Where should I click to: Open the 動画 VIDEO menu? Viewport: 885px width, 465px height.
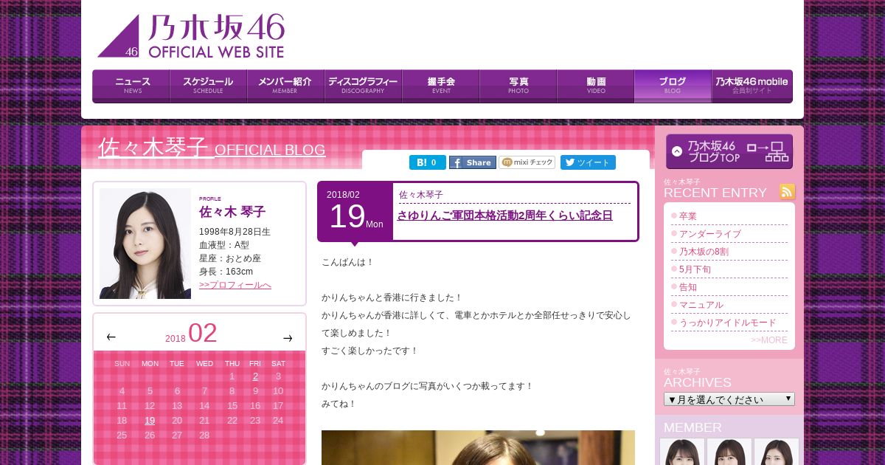596,86
